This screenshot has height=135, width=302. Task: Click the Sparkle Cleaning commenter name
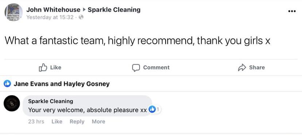tap(51, 101)
